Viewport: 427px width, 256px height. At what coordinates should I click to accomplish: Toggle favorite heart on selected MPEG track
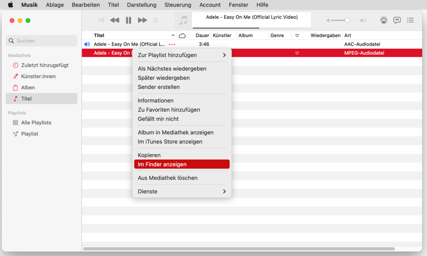click(x=297, y=53)
